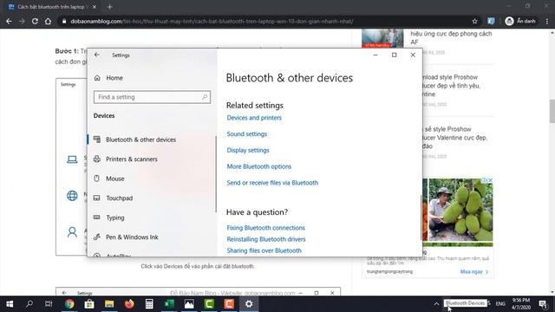The width and height of the screenshot is (555, 312).
Task: Click the search magnifier in Find a setting
Action: pyautogui.click(x=205, y=96)
